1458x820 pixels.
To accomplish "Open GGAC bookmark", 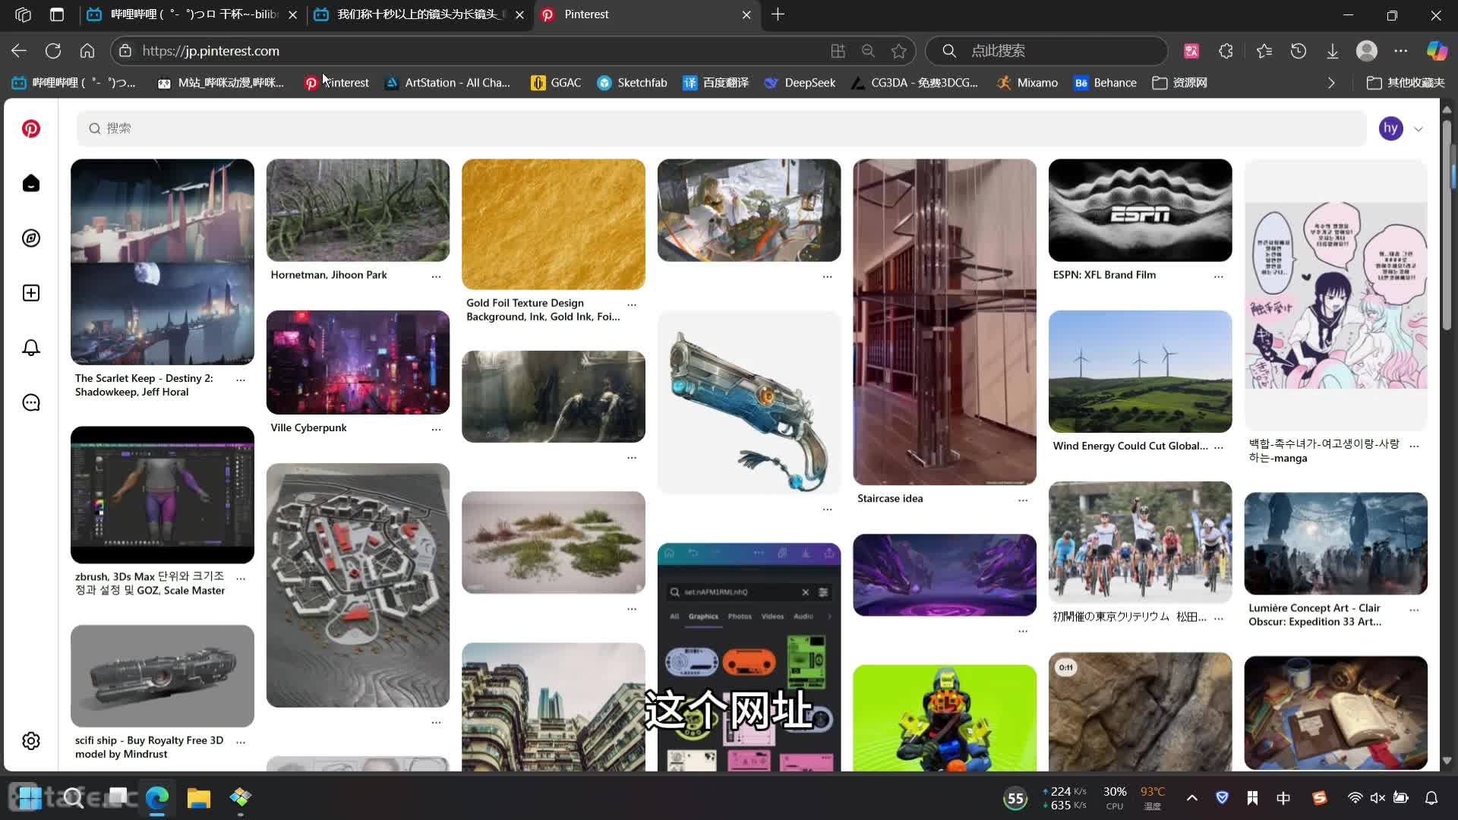I will click(x=556, y=83).
